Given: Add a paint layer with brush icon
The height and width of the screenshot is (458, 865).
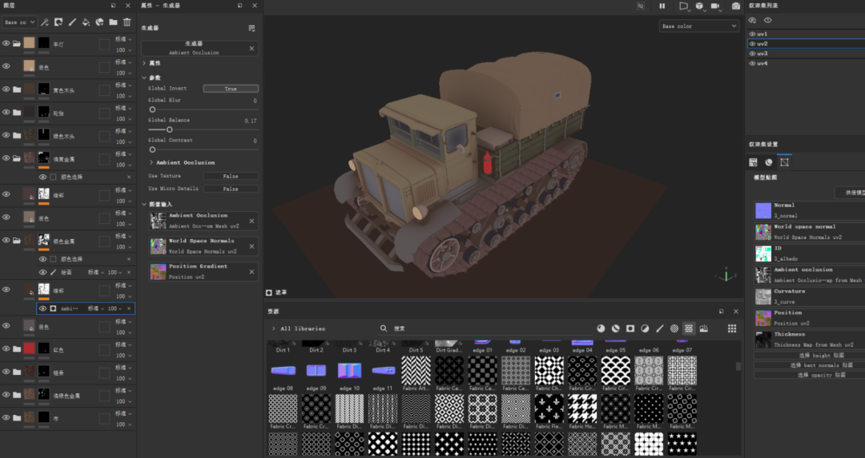Looking at the screenshot, I should click(72, 22).
